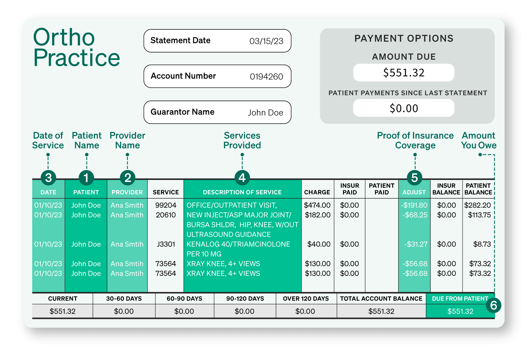Click the Adjust column header

tap(414, 192)
